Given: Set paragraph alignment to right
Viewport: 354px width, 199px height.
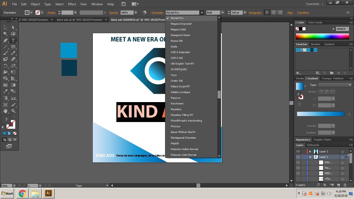Looking at the screenshot, I should click(x=280, y=12).
